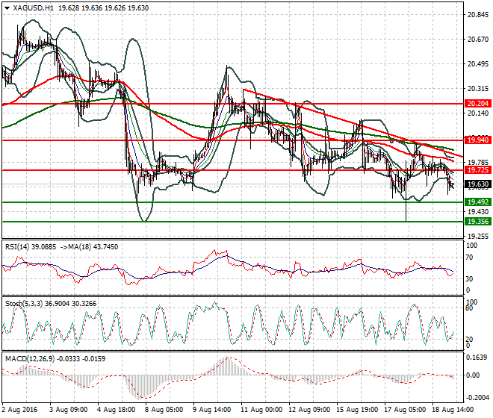Click the 2 Aug 2016 date label
The width and height of the screenshot is (493, 418).
[19, 410]
